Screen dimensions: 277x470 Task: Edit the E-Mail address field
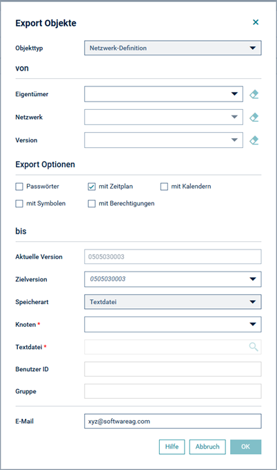pos(173,421)
